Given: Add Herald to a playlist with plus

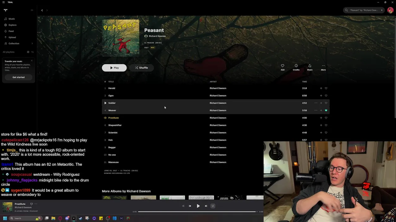Looking at the screenshot, I should [321, 88].
